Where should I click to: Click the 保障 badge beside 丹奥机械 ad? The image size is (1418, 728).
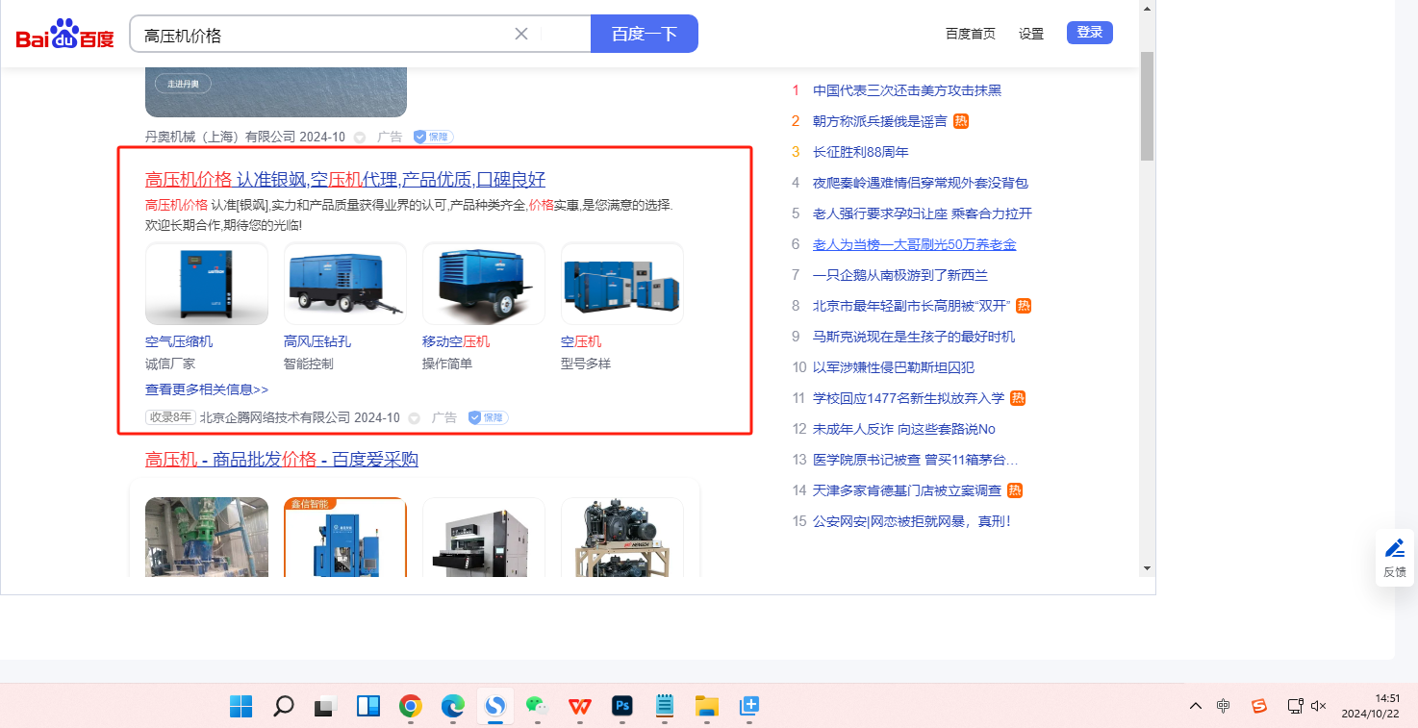point(433,137)
